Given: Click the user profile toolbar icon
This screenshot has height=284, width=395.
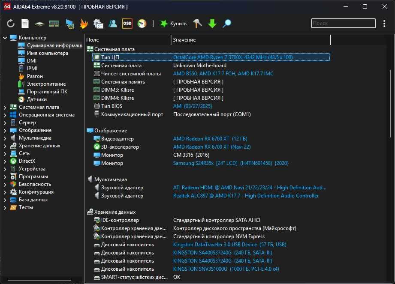Looking at the screenshot, I should (113, 24).
